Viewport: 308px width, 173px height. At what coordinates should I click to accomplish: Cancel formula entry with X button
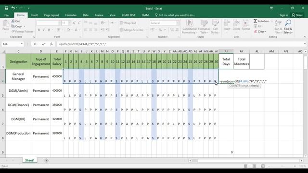[35, 44]
